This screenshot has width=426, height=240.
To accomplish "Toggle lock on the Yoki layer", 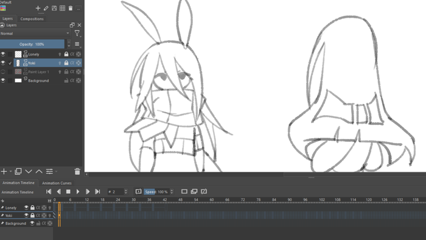I will 66,63.
